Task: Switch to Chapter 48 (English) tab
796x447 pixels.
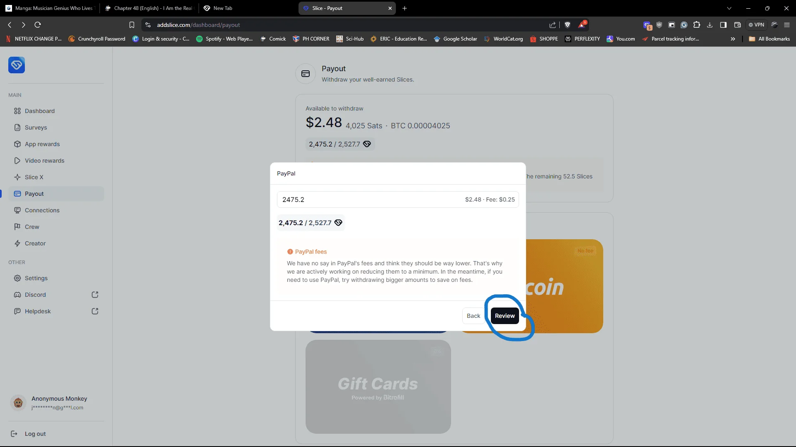Action: (149, 8)
